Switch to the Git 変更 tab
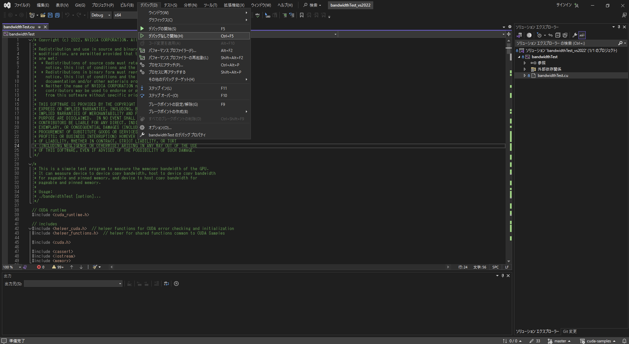The image size is (629, 344). 570,332
